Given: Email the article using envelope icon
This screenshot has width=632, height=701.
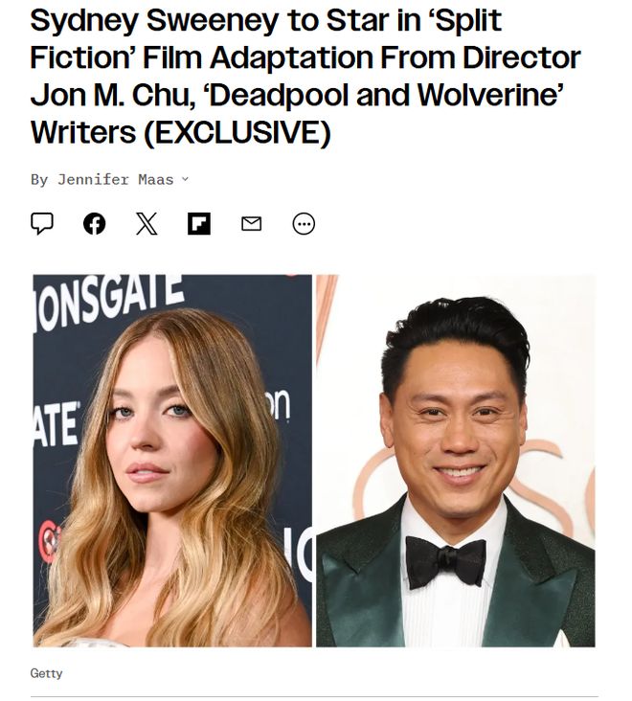Looking at the screenshot, I should tap(251, 223).
